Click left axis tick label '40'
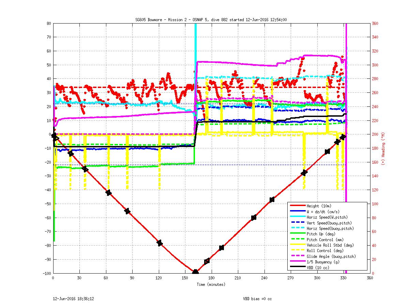Viewport: 409px width, 307px height. (x=49, y=79)
